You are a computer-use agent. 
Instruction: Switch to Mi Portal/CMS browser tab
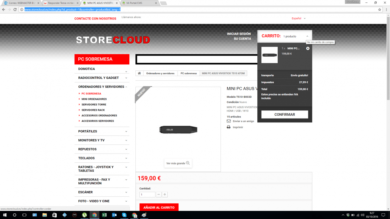139,3
